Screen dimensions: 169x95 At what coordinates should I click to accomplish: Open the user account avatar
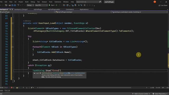point(155,2)
